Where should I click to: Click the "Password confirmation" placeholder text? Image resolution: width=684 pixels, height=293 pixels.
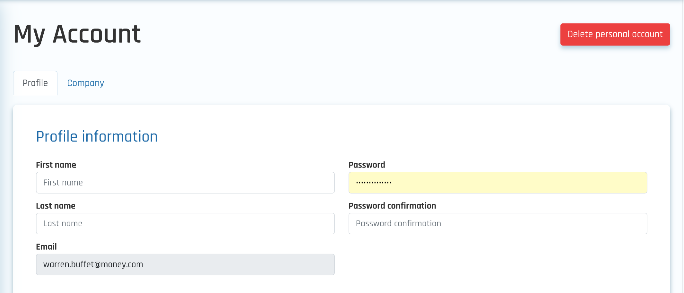click(398, 224)
